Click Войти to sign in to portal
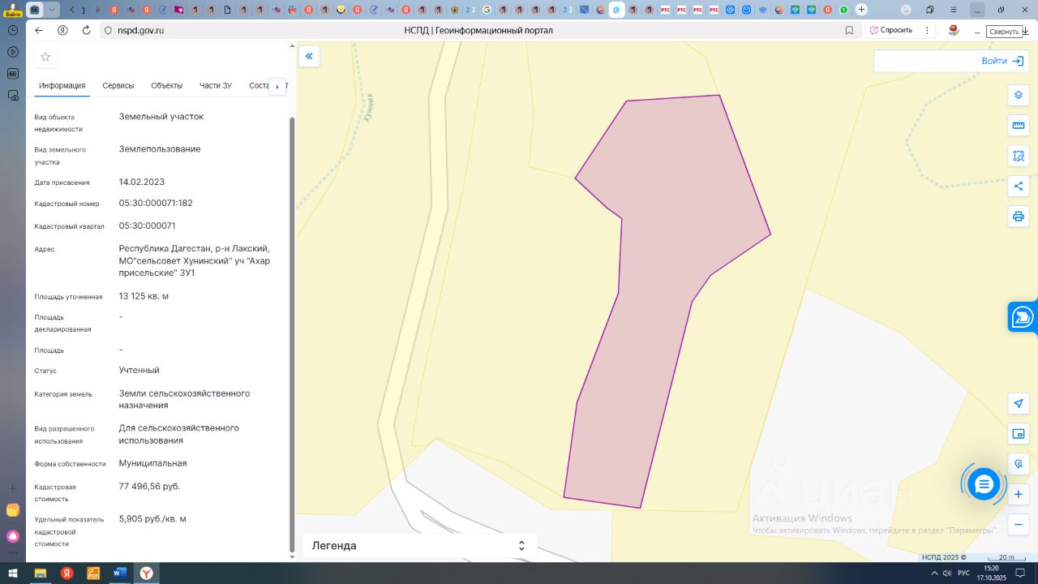The image size is (1038, 584). click(x=1002, y=61)
